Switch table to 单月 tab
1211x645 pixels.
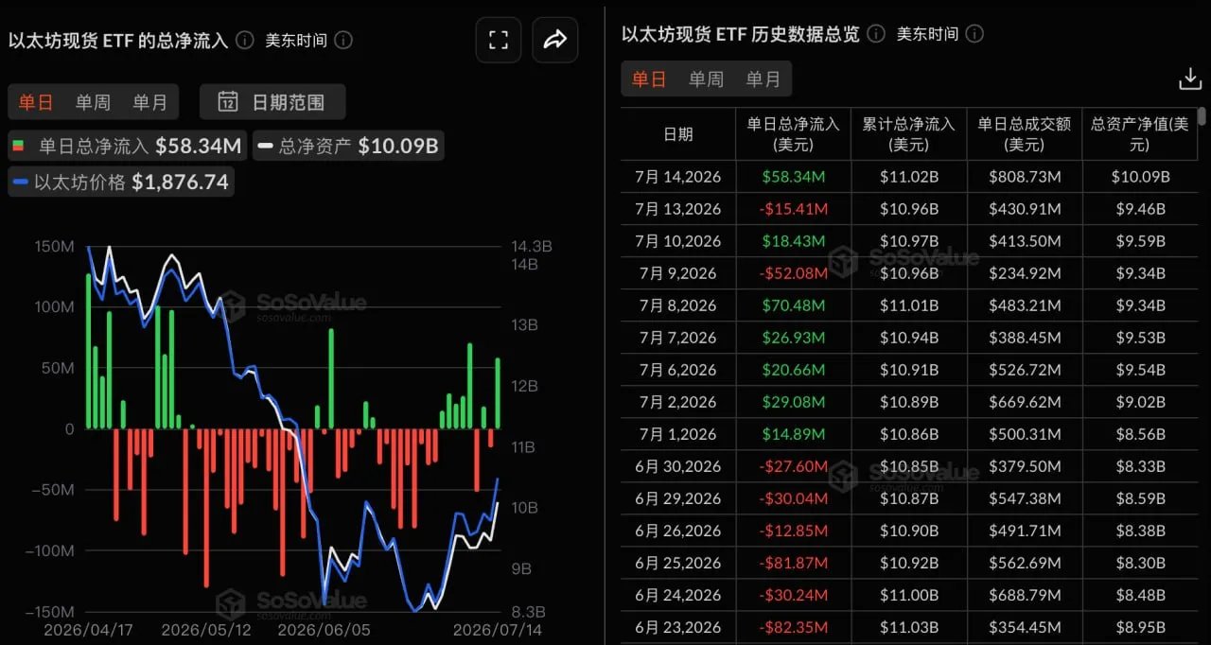pyautogui.click(x=763, y=79)
